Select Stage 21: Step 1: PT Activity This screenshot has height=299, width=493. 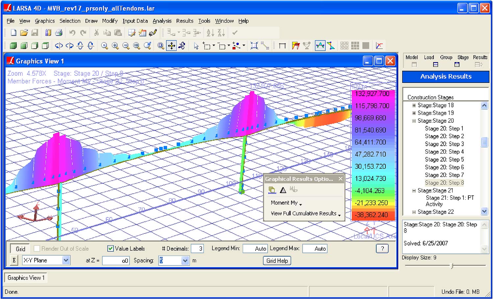pos(450,201)
